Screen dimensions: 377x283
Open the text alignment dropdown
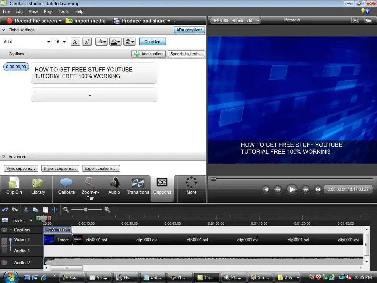(129, 42)
